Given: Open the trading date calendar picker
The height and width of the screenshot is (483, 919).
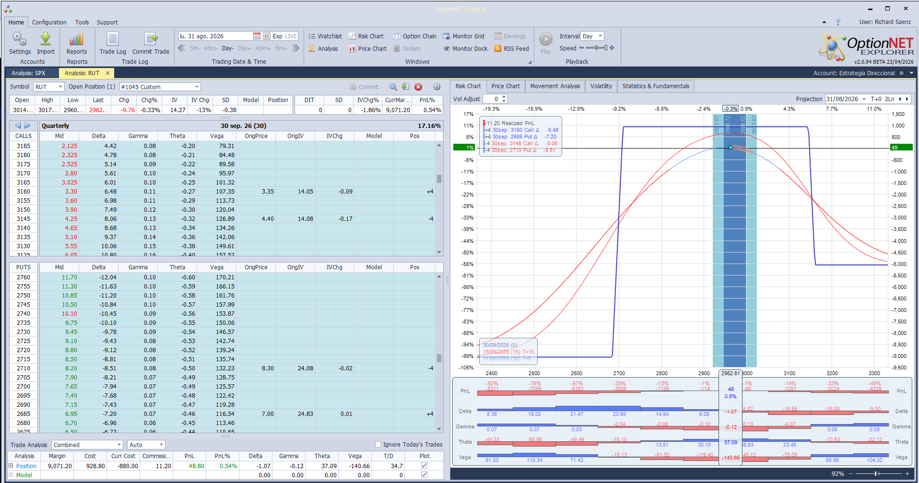Looking at the screenshot, I should [x=257, y=36].
